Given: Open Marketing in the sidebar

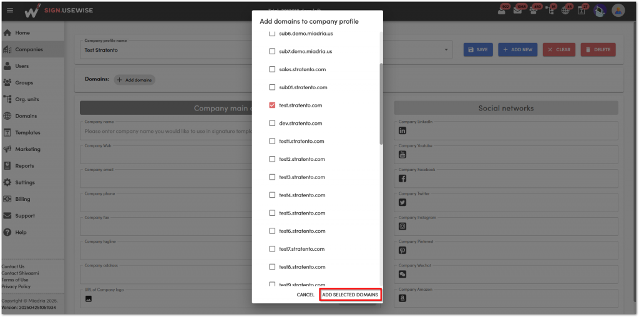Looking at the screenshot, I should click(x=32, y=149).
